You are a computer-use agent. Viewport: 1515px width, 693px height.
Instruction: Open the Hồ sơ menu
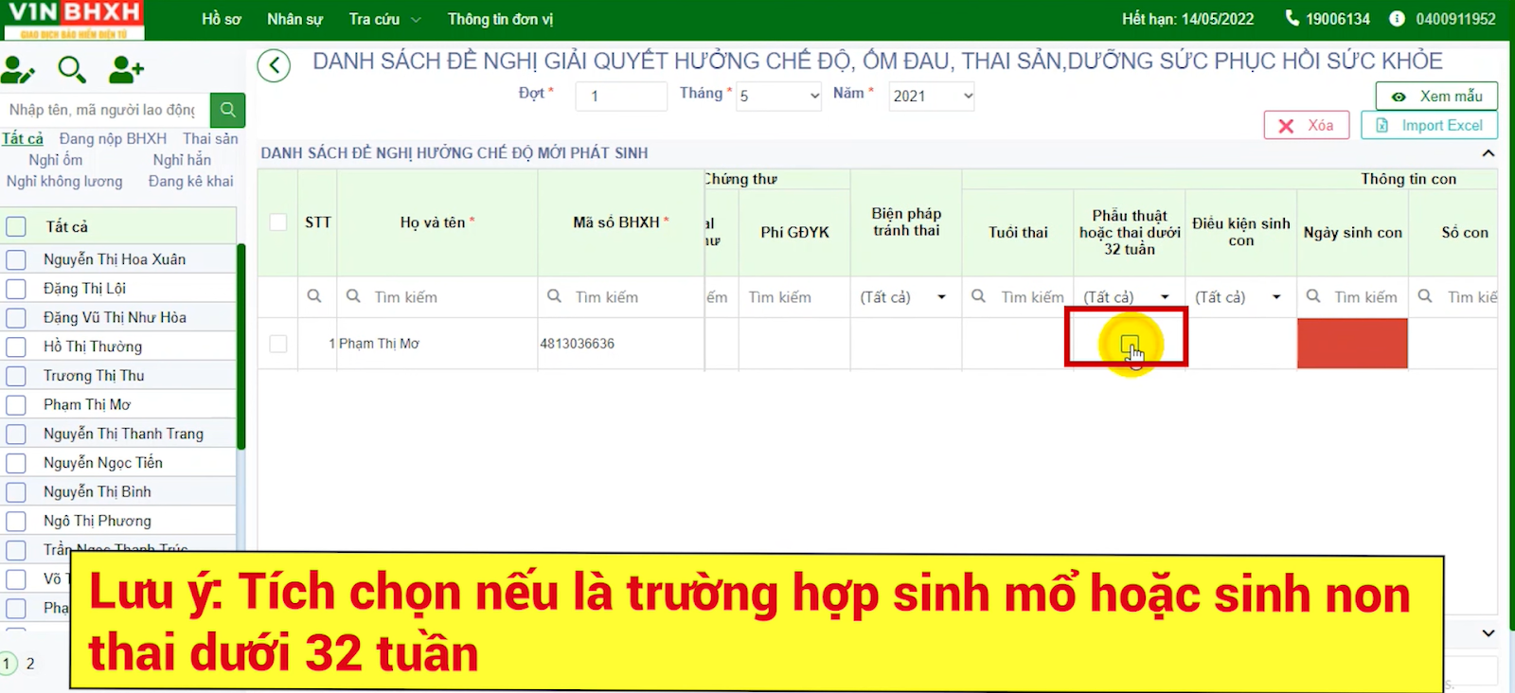[222, 19]
